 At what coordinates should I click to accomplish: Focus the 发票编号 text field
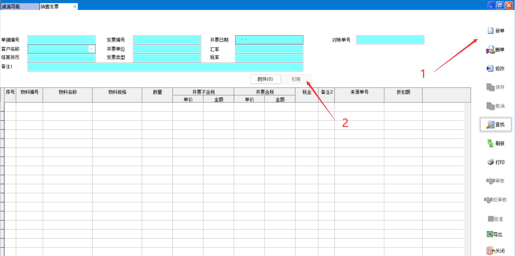pos(167,40)
